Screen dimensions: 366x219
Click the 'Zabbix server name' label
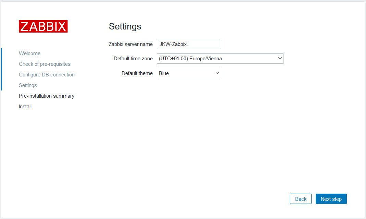130,44
